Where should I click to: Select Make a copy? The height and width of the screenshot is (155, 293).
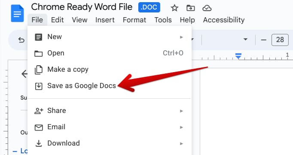point(109,70)
